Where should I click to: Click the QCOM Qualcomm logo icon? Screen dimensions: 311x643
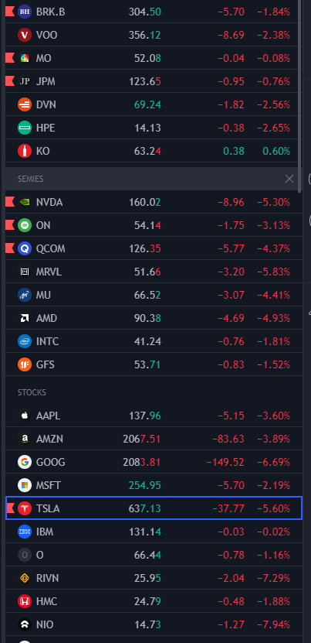[25, 248]
